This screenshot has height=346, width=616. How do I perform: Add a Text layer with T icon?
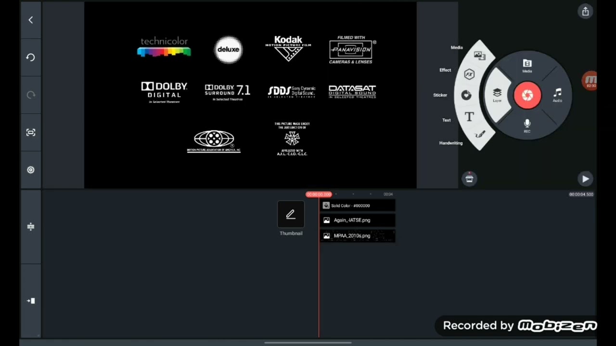coord(469,116)
